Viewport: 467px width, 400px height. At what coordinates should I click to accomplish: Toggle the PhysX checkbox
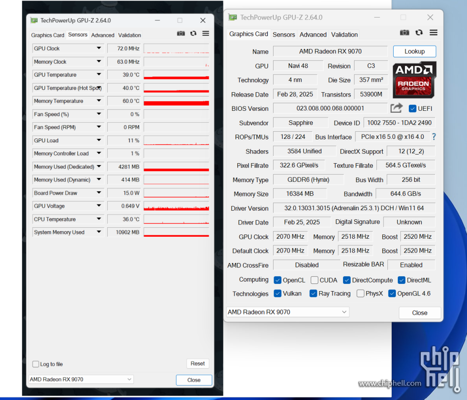tap(360, 293)
